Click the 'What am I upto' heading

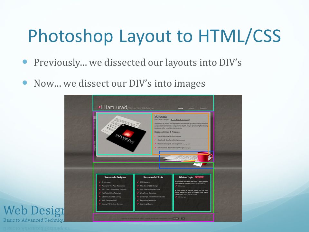(186, 177)
